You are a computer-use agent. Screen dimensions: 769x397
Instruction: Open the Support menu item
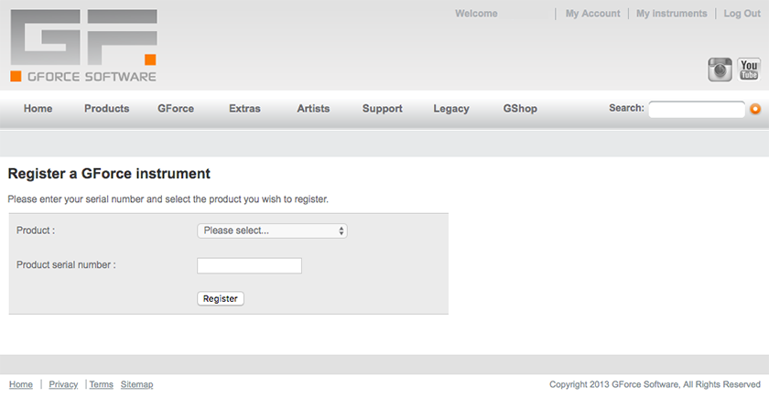coord(382,108)
